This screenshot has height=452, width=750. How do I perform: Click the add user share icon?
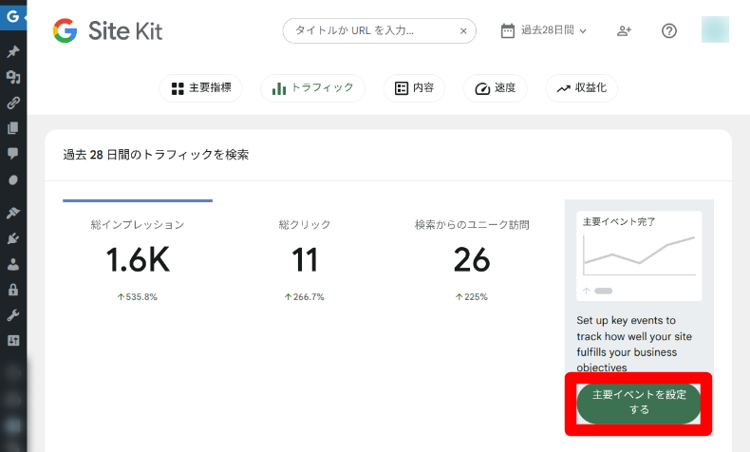tap(624, 31)
